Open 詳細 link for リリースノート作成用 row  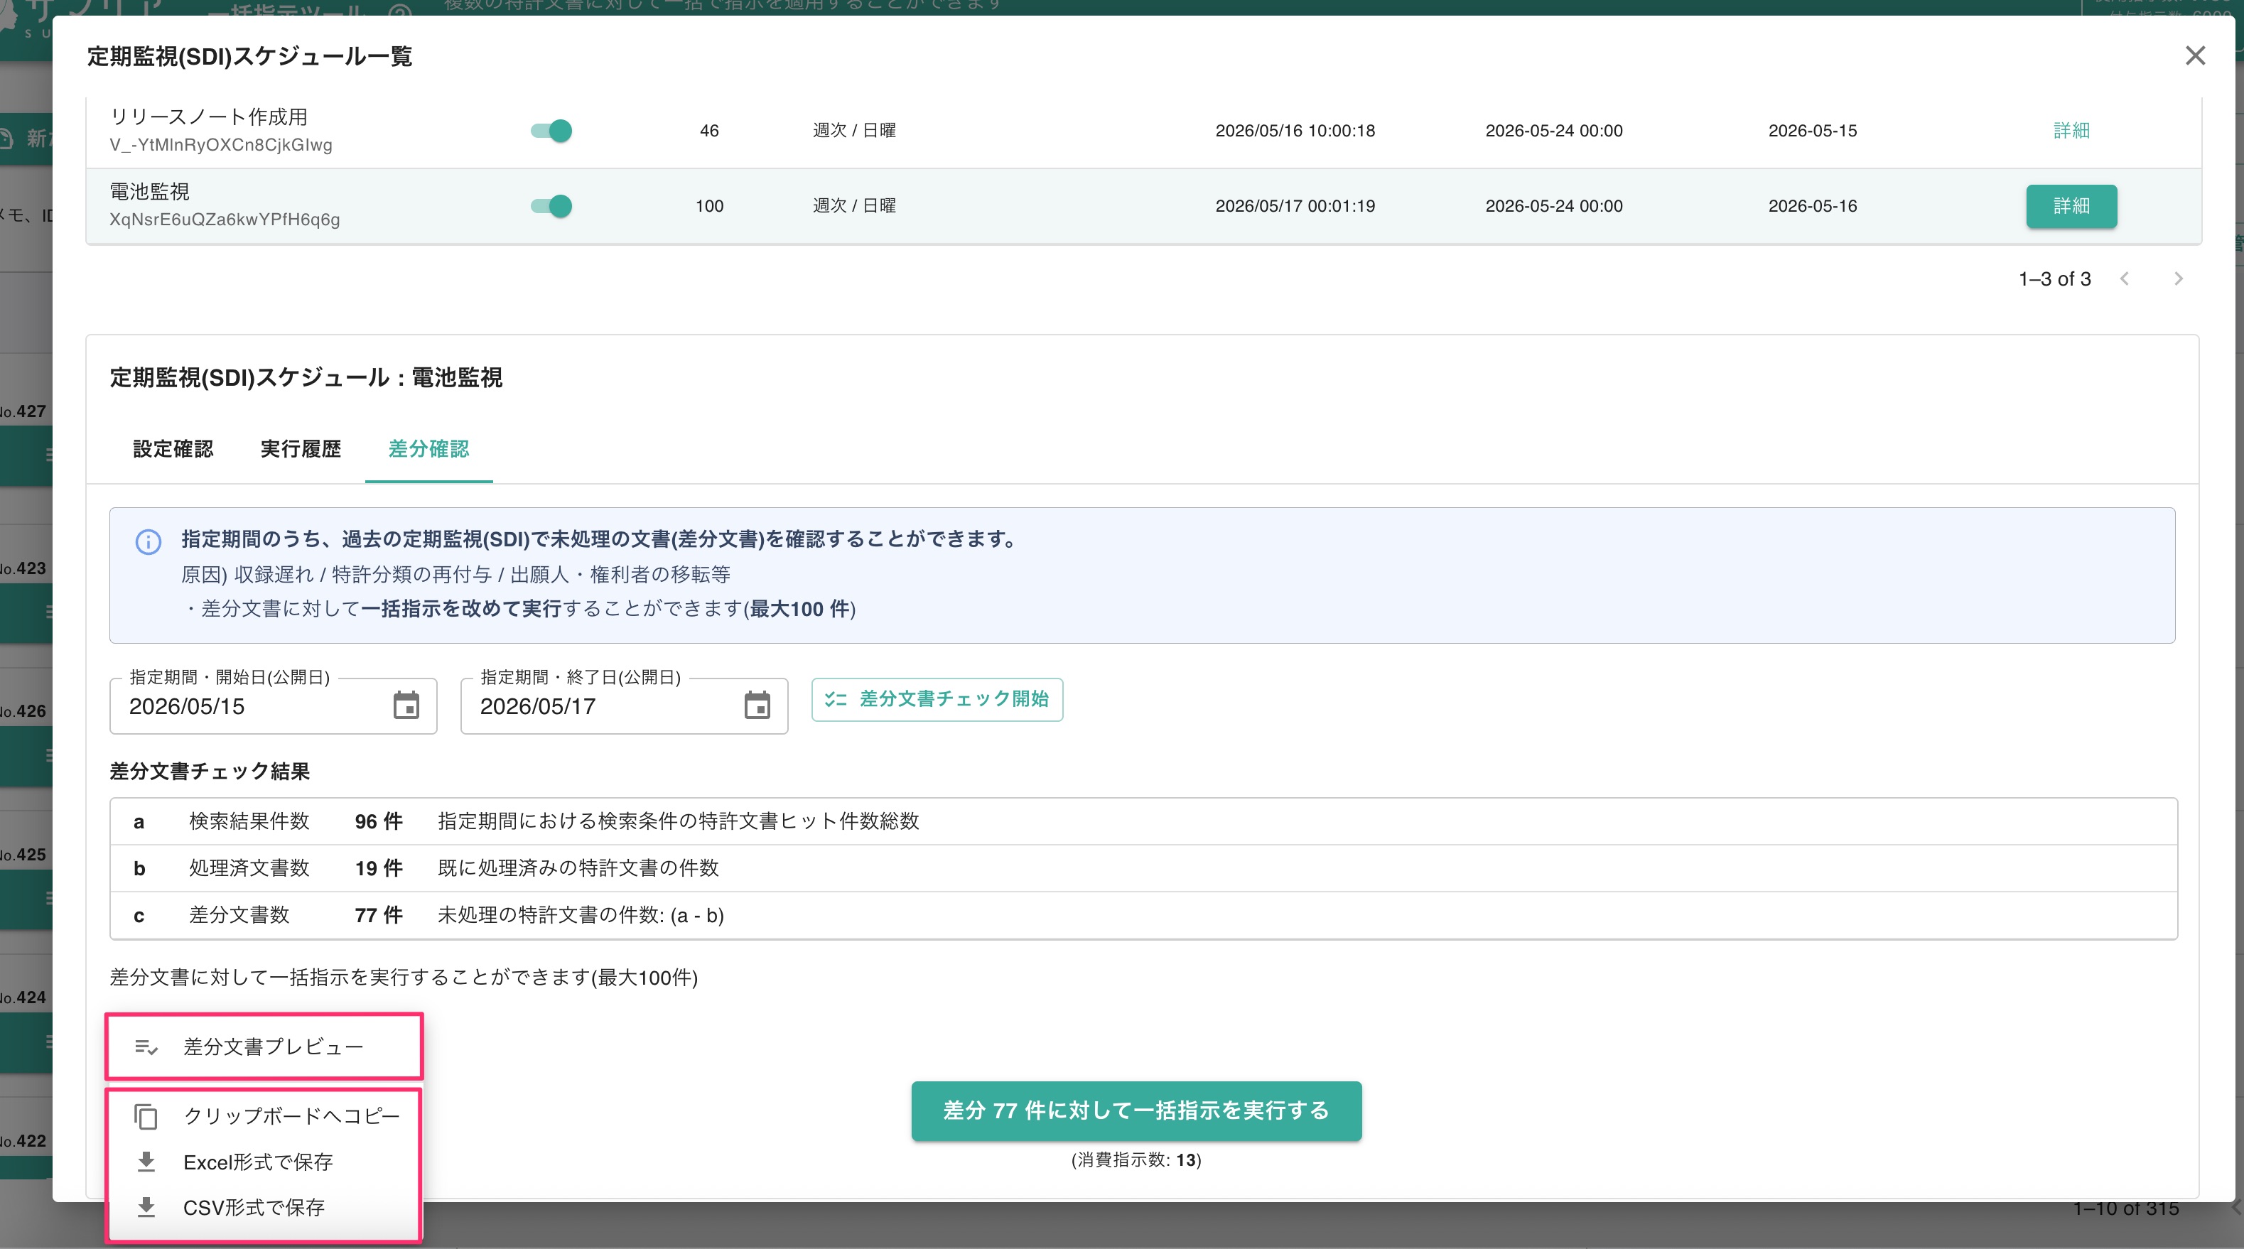coord(2071,131)
